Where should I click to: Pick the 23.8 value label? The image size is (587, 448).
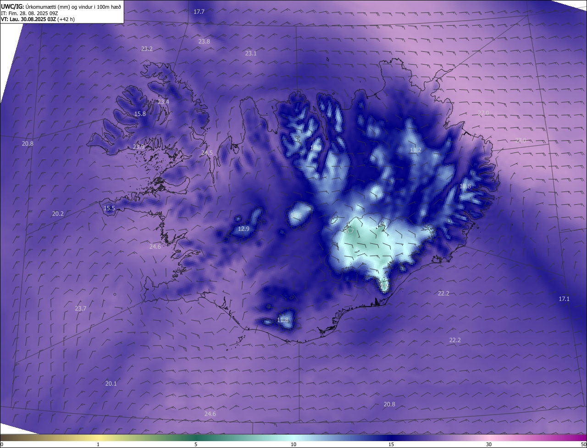click(204, 41)
